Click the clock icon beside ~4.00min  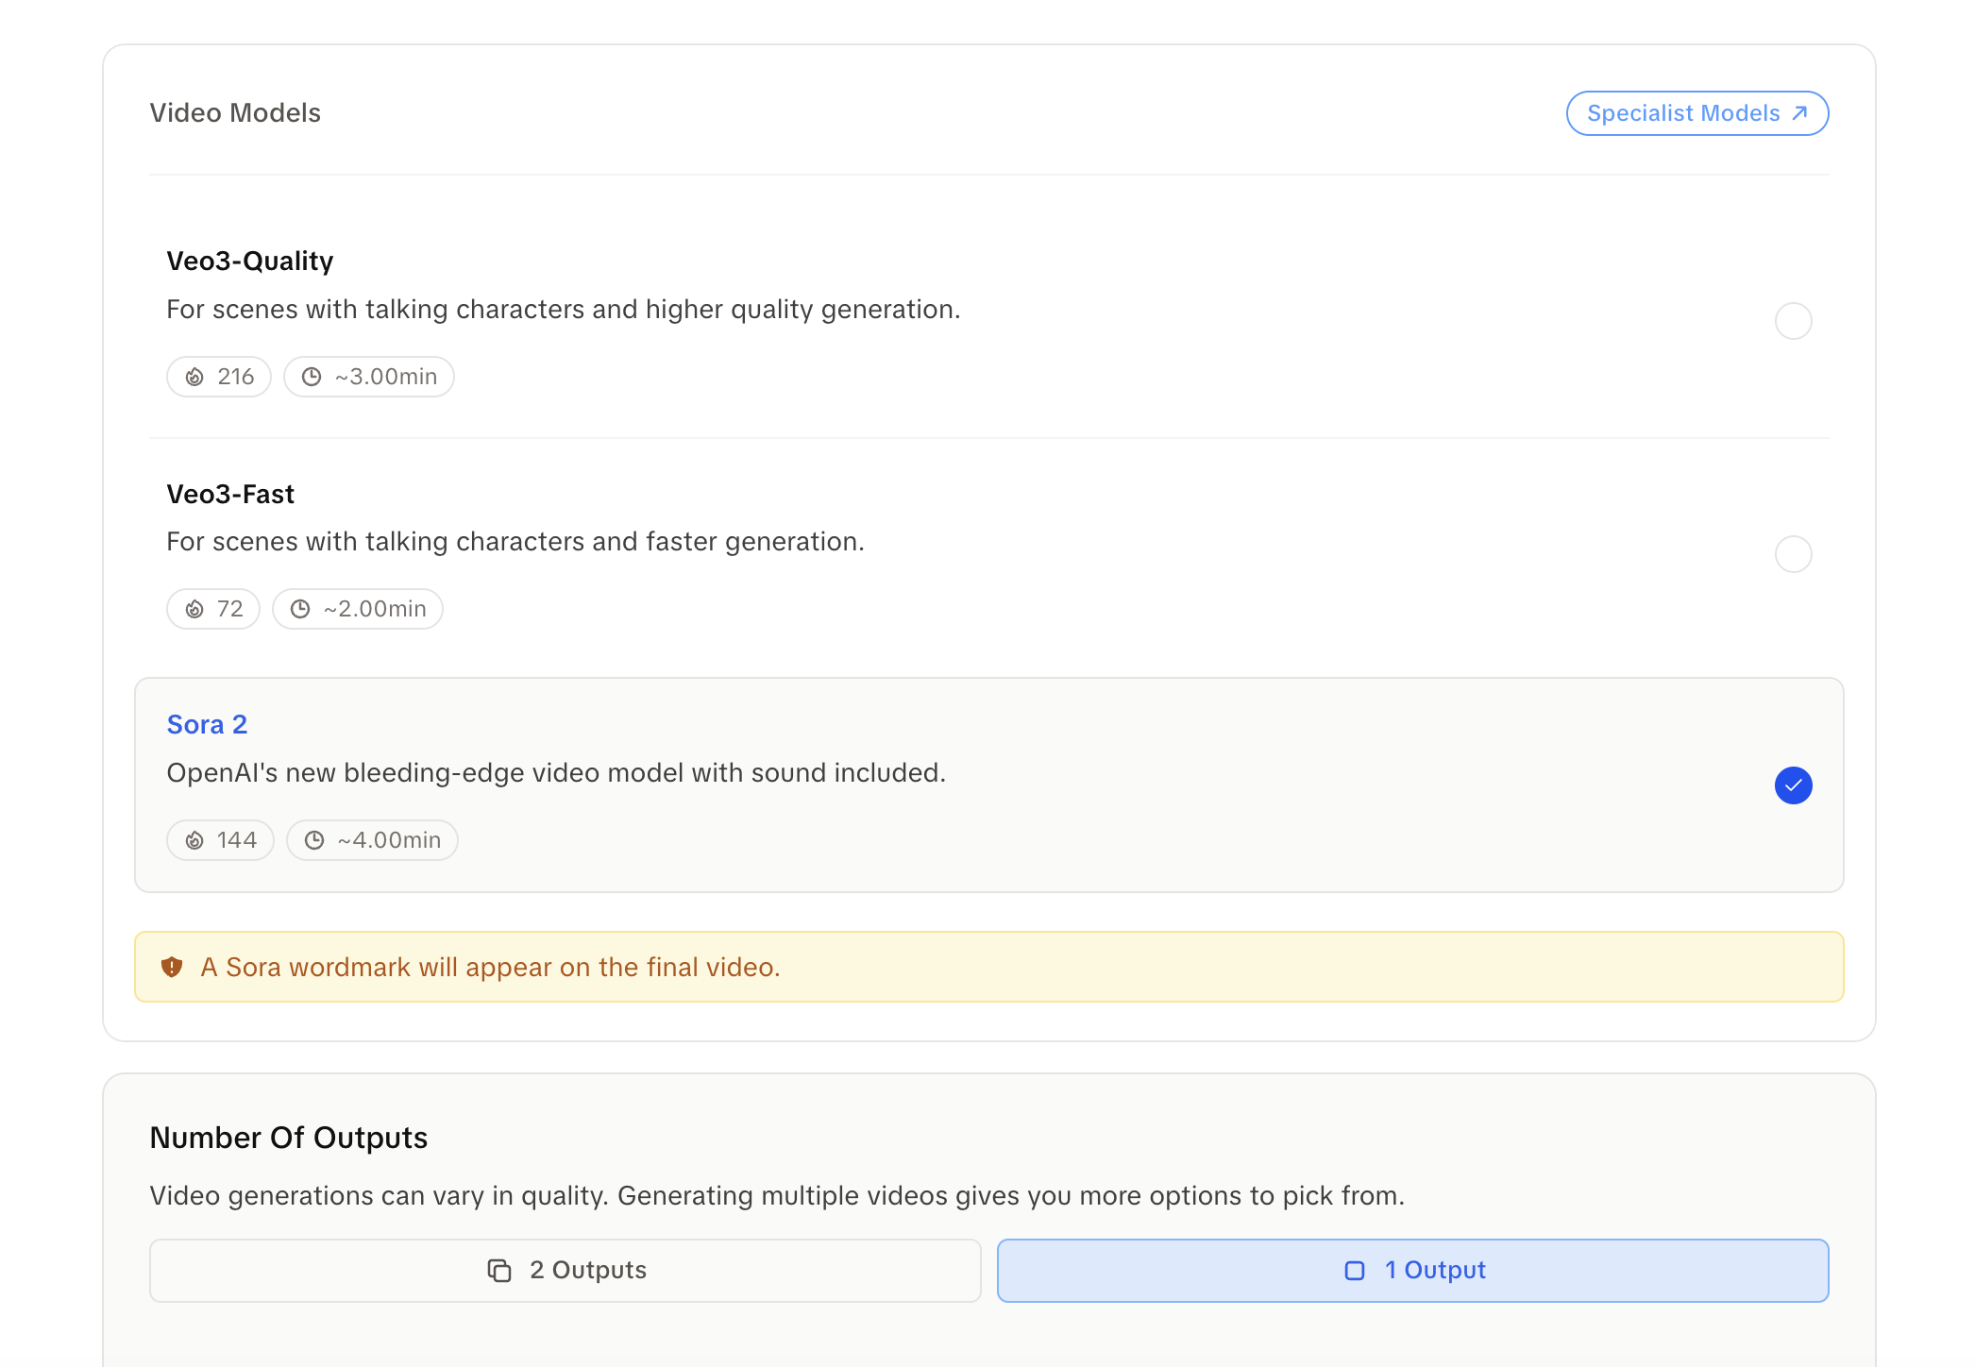click(x=314, y=840)
